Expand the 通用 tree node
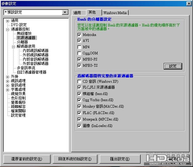The width and height of the screenshot is (193, 167). click(7, 21)
